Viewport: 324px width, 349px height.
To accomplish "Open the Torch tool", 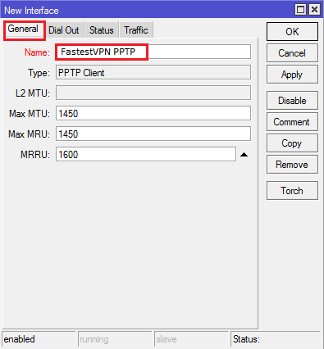I will pos(292,191).
